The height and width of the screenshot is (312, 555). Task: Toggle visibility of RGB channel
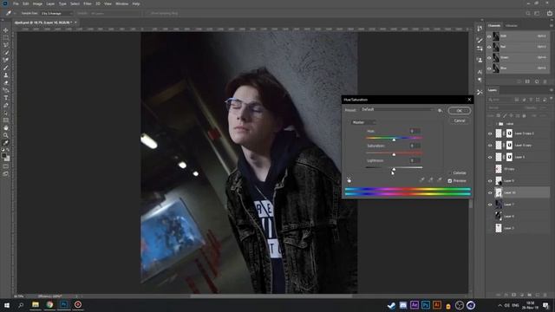(x=489, y=36)
